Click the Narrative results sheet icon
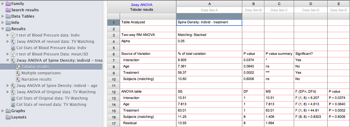The height and width of the screenshot is (127, 350). 18,79
